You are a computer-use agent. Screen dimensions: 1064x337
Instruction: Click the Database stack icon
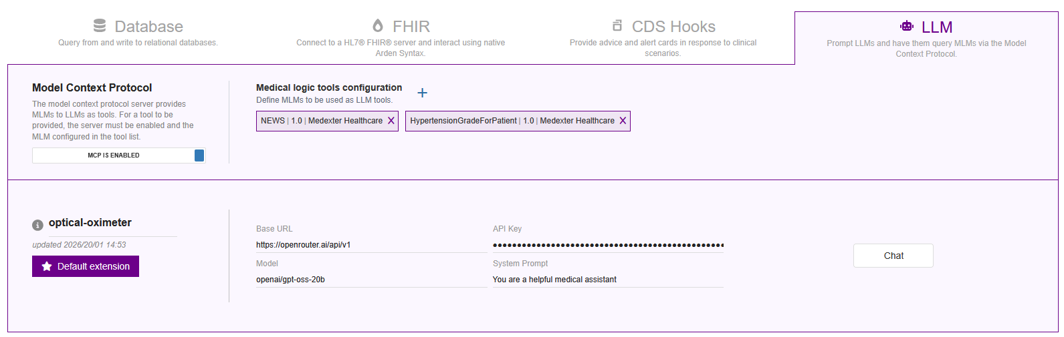100,25
